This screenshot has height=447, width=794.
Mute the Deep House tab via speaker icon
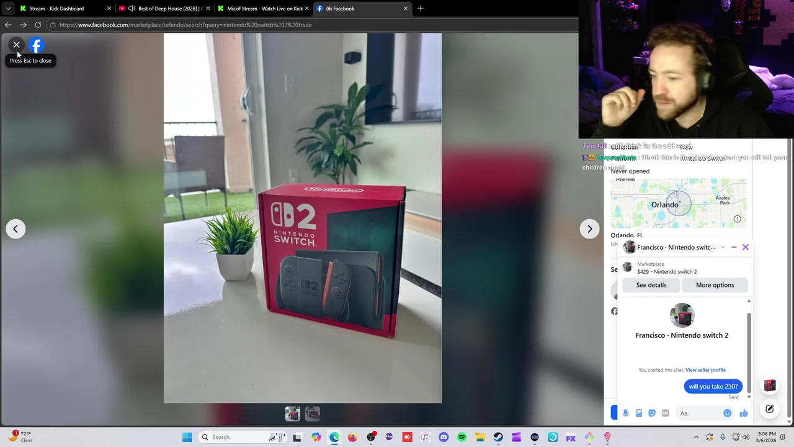(x=132, y=9)
